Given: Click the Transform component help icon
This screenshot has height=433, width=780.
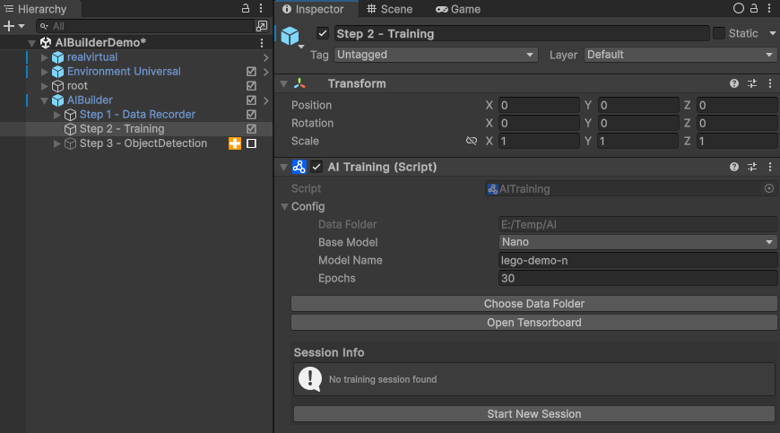Looking at the screenshot, I should pos(734,83).
